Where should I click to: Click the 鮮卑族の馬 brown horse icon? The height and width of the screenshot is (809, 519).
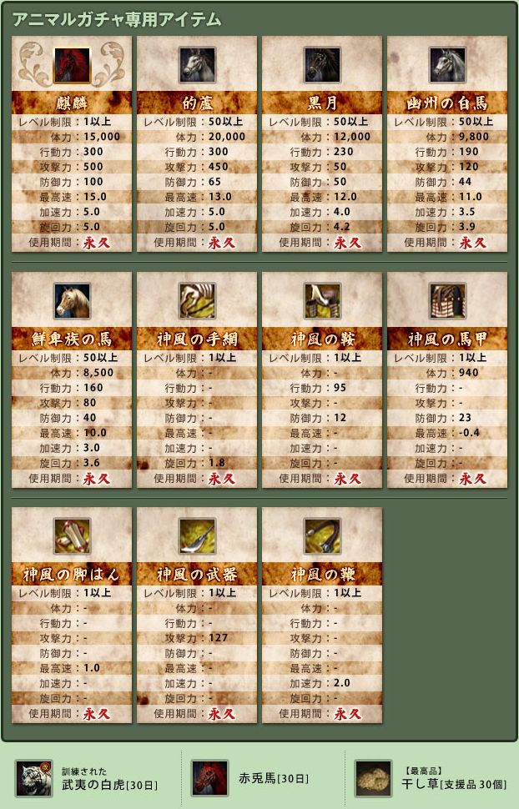72,301
